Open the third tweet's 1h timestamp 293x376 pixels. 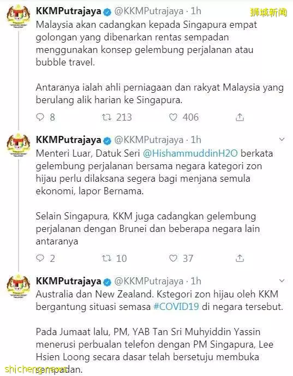pyautogui.click(x=196, y=281)
